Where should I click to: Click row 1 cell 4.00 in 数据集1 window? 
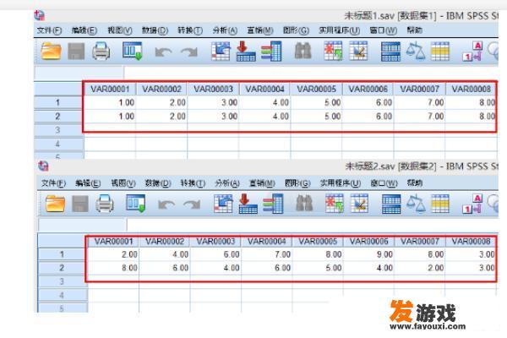coord(264,102)
